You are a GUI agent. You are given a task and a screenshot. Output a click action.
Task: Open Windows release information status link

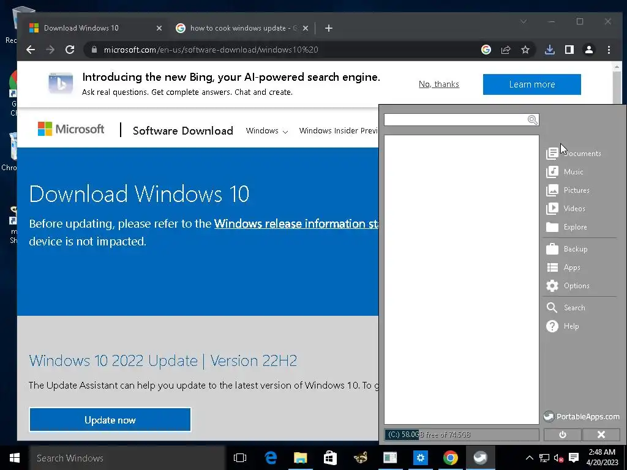296,223
